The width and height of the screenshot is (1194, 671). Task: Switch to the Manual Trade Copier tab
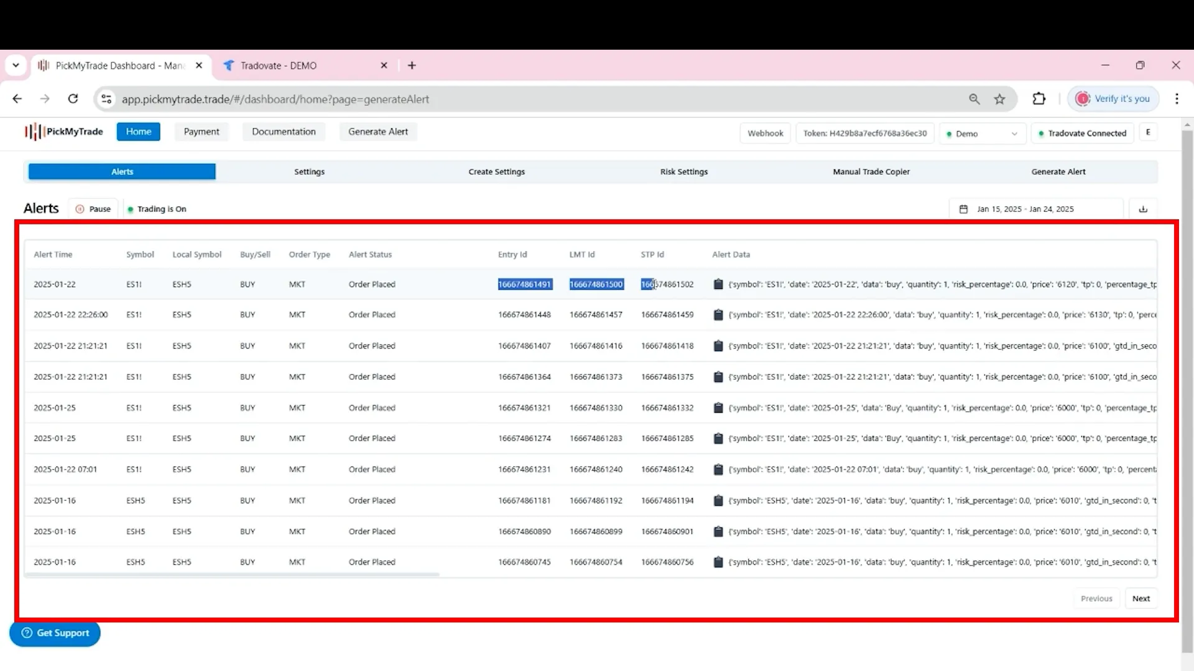pos(871,171)
